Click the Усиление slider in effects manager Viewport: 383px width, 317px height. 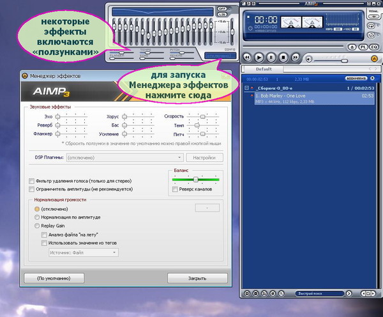point(139,134)
